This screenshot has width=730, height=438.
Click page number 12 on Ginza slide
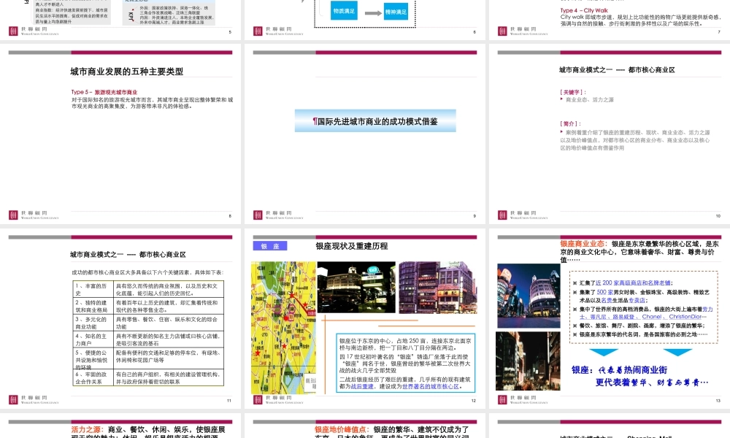click(474, 401)
